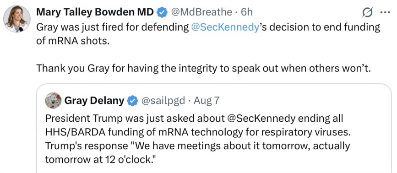This screenshot has height=173, width=397.
Task: Click verified badge next to Mary Talley Bowden MD
Action: [162, 12]
